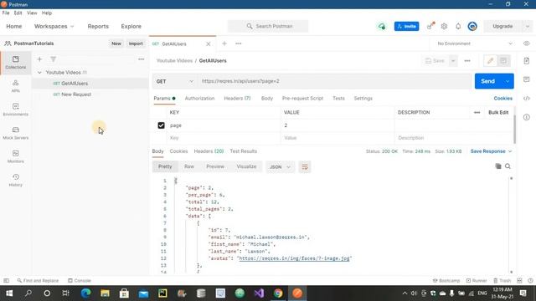Open the History sidebar panel

pos(16,181)
